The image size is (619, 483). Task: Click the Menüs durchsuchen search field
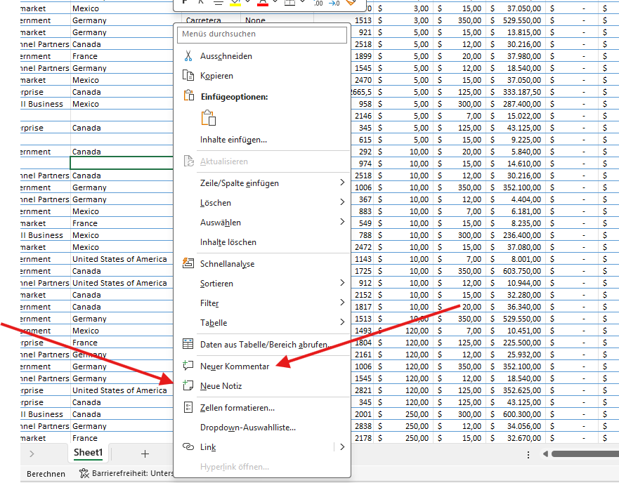262,34
